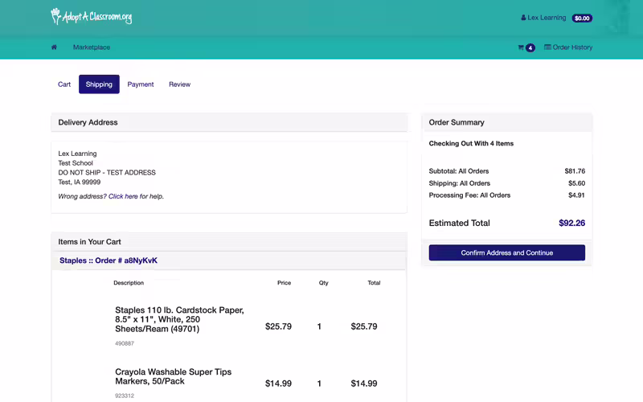The image size is (643, 402).
Task: Click the cardstock paper $25.79 total
Action: tap(364, 326)
